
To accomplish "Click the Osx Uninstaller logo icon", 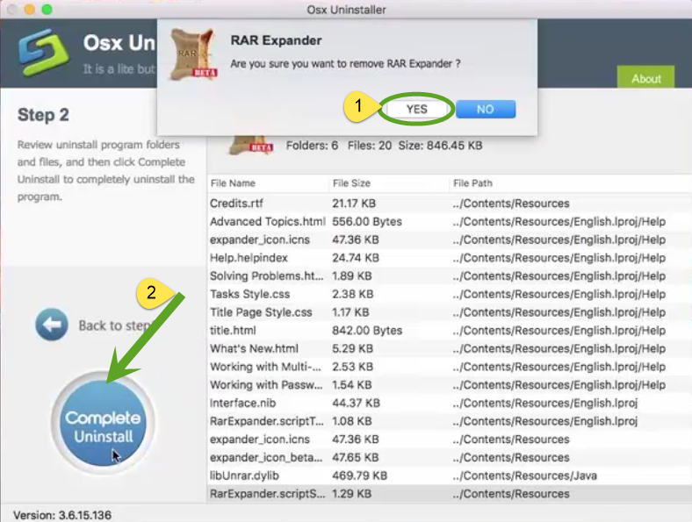I will tap(44, 52).
